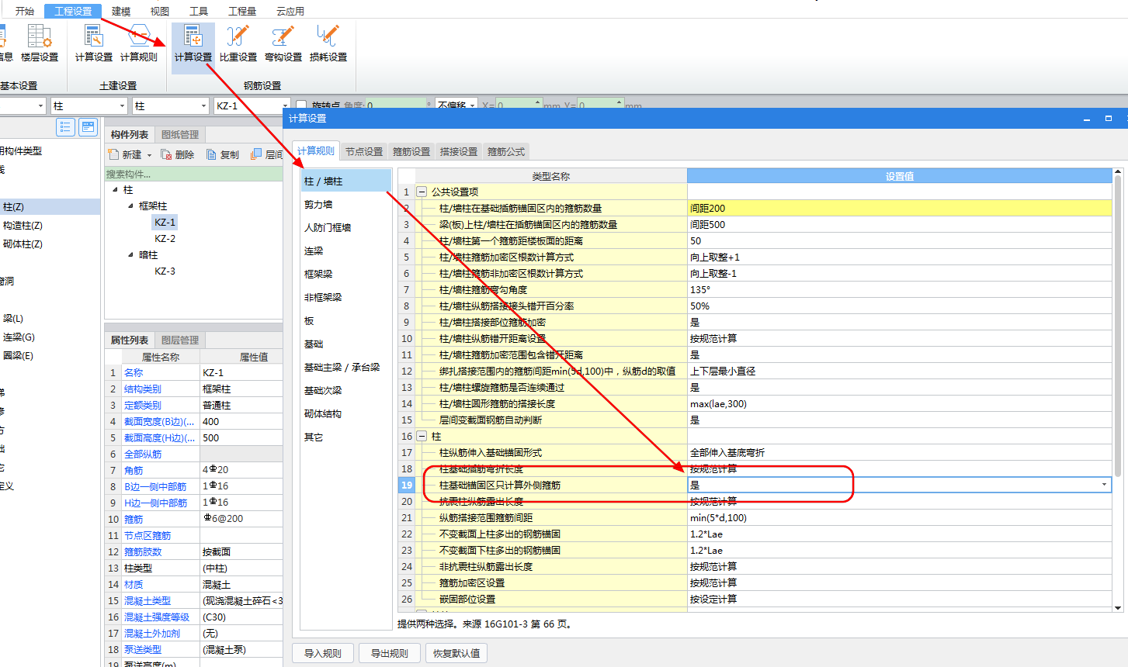Collapse 公共设置项 group in settings table
This screenshot has height=667, width=1128.
422,192
